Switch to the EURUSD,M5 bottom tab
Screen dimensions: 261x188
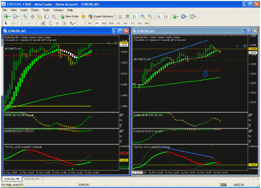click(12, 179)
